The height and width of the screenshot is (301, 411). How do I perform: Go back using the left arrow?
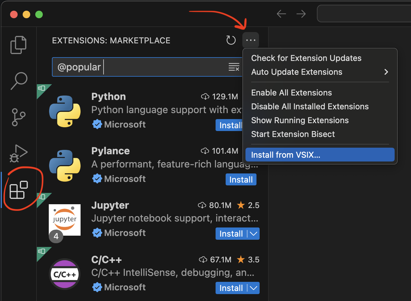[281, 14]
